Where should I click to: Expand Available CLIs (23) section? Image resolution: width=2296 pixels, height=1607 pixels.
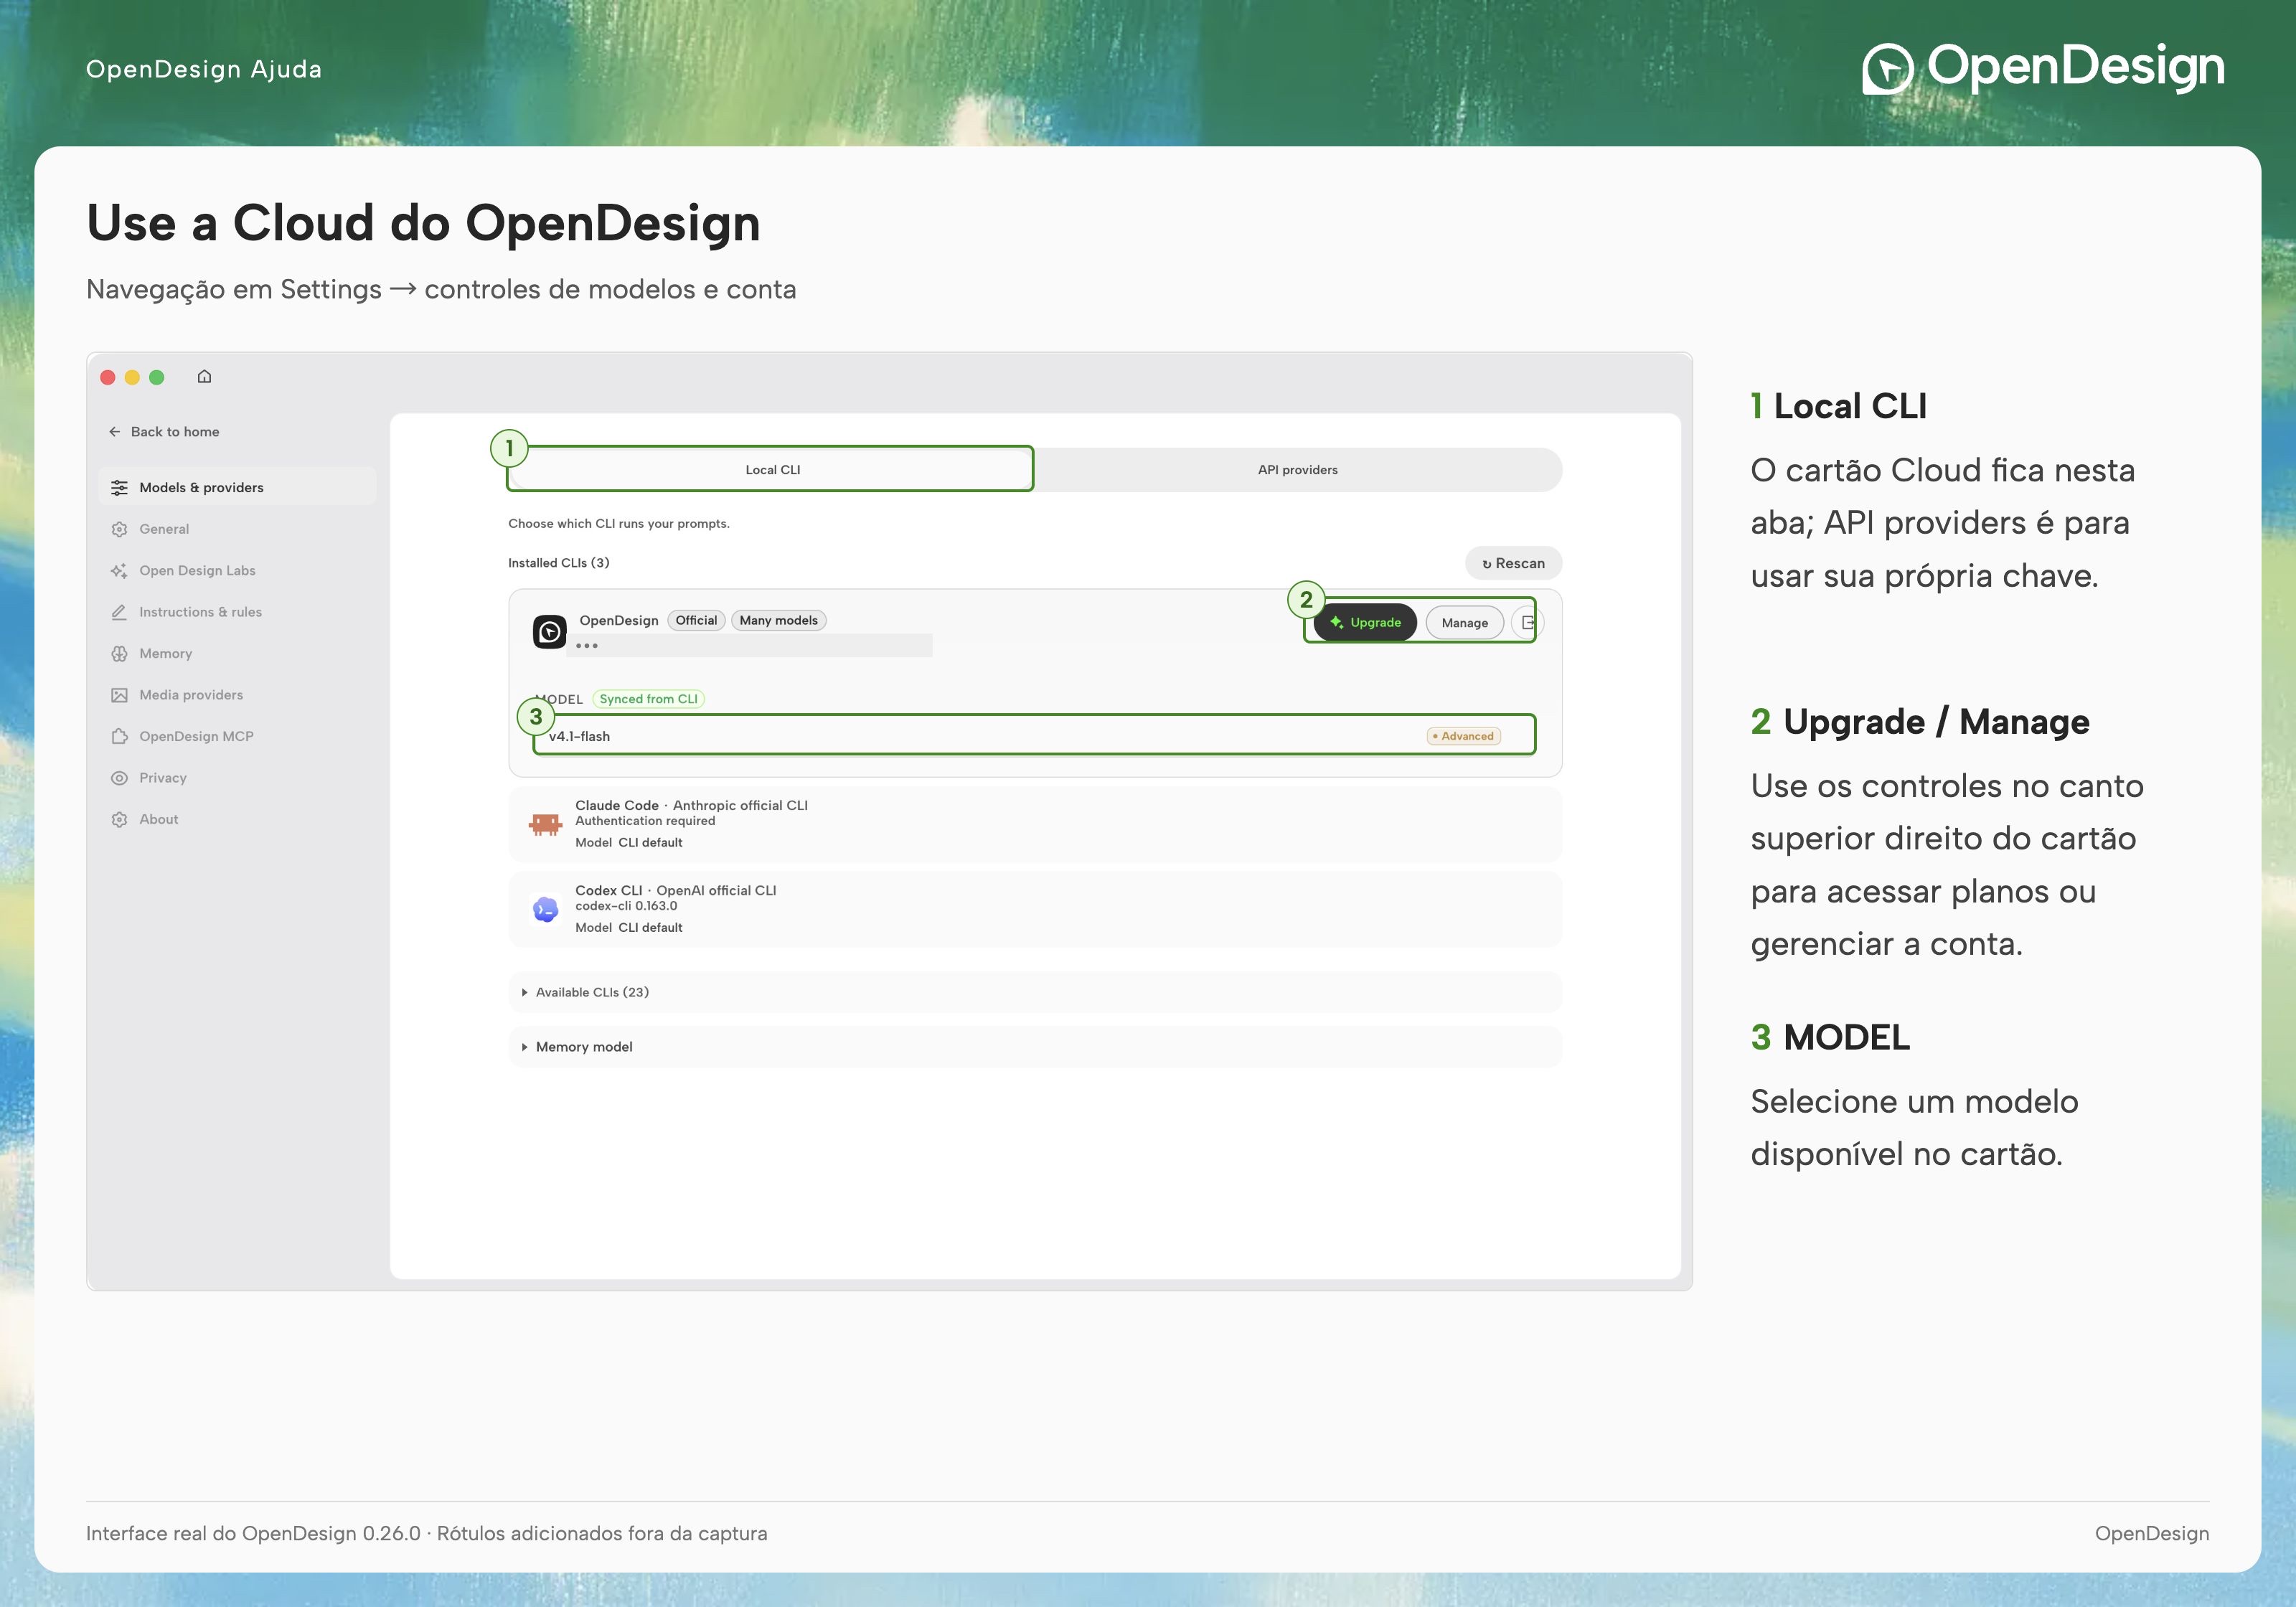coord(1035,992)
